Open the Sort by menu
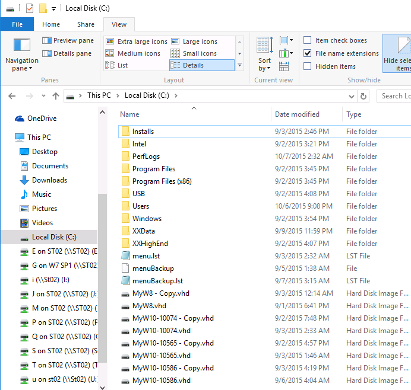This screenshot has width=411, height=390. click(264, 54)
